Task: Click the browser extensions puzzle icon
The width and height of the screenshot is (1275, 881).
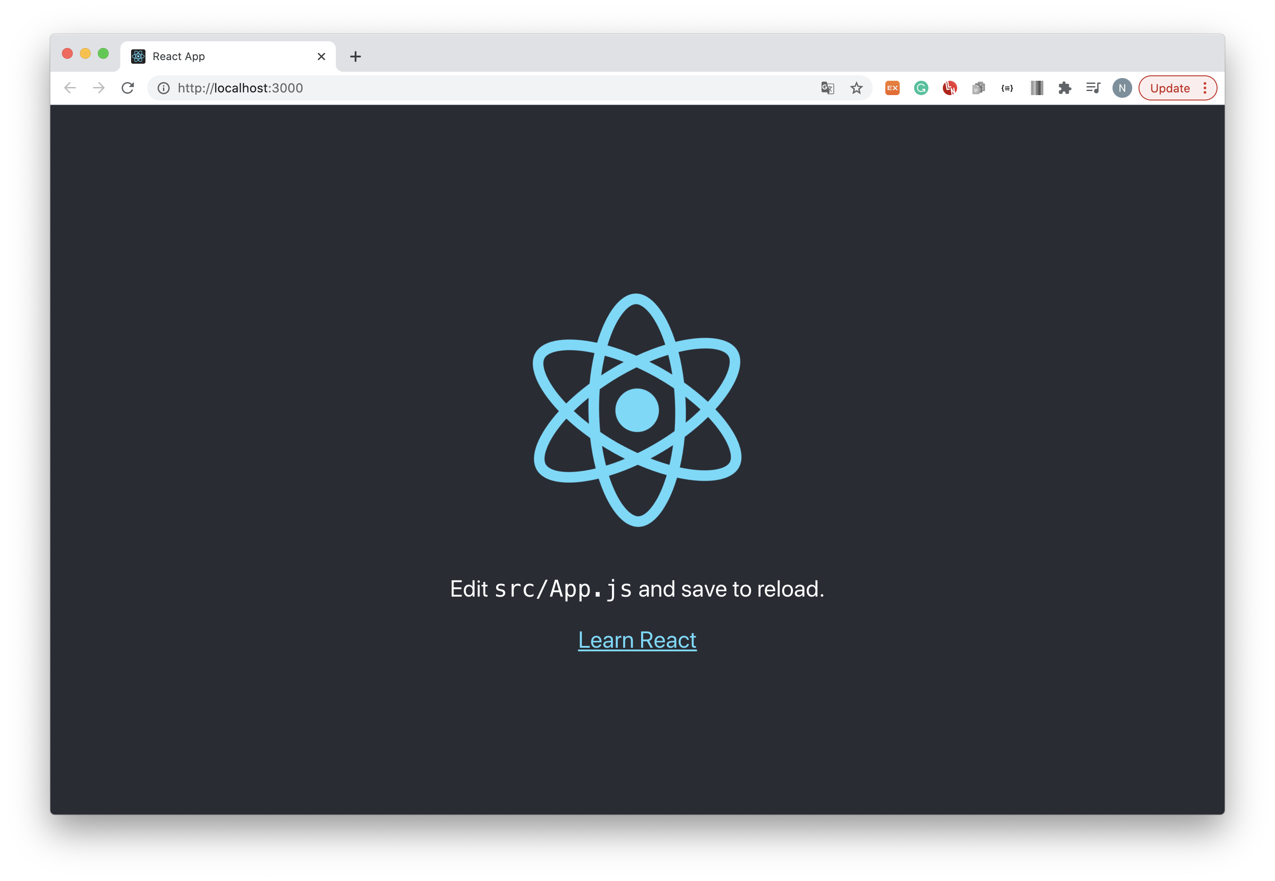Action: (1063, 88)
